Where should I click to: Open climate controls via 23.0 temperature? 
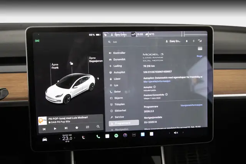(67, 138)
